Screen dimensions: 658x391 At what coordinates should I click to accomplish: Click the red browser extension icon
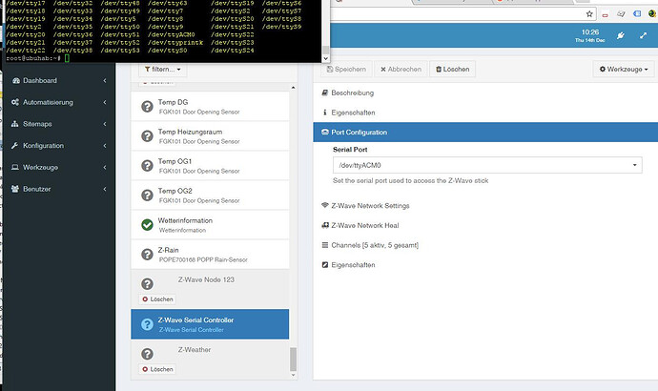point(605,14)
